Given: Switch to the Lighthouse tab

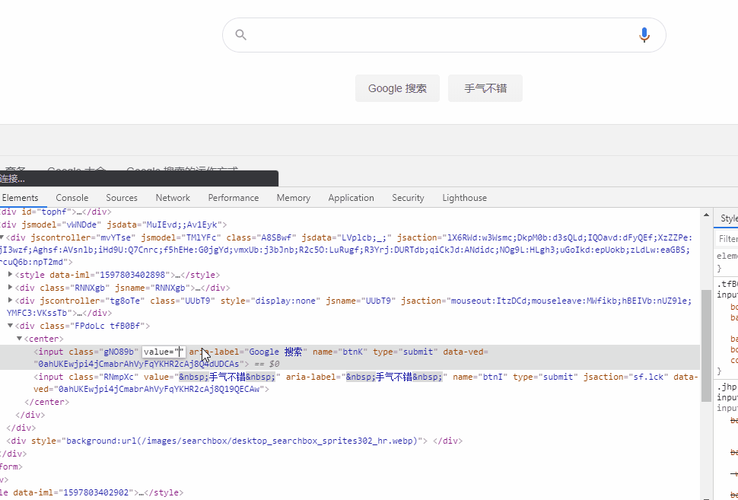Looking at the screenshot, I should 464,198.
